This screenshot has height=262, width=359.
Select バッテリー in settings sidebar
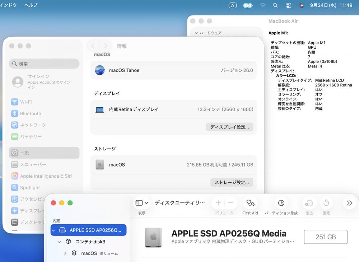click(x=31, y=137)
